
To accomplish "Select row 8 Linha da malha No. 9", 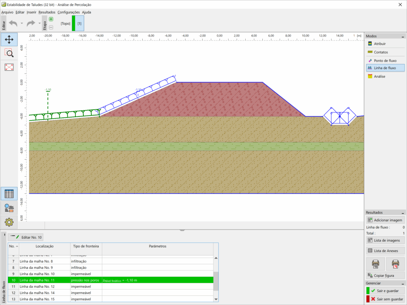I will click(x=111, y=268).
